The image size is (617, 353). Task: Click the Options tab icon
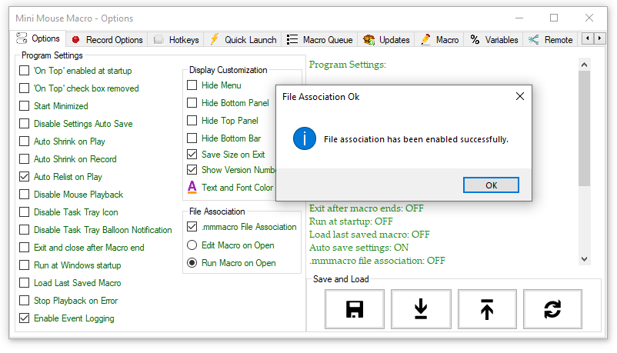pos(22,38)
